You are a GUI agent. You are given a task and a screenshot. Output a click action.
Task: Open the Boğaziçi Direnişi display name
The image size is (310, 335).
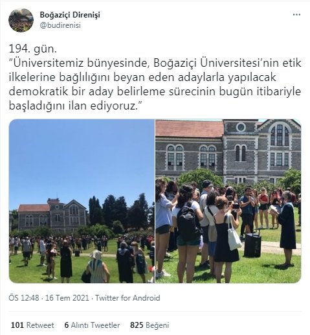point(70,15)
